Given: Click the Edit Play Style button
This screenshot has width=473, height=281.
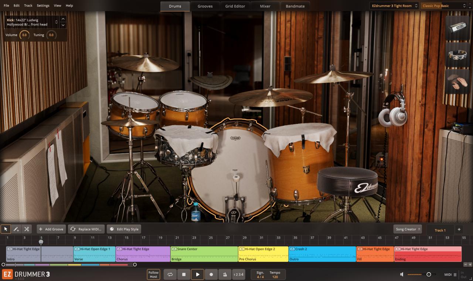Looking at the screenshot, I should point(124,229).
